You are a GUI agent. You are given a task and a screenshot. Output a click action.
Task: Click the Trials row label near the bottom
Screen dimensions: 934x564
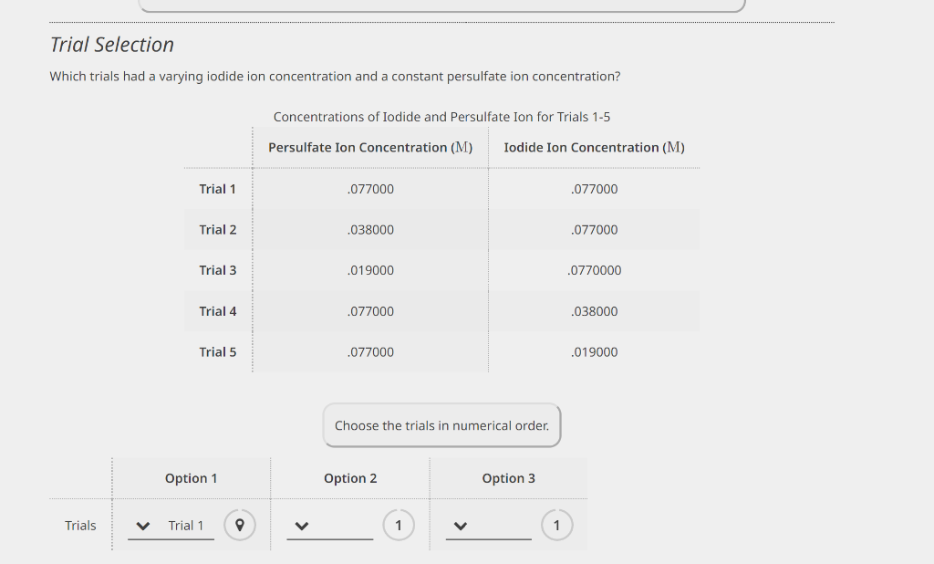click(80, 525)
